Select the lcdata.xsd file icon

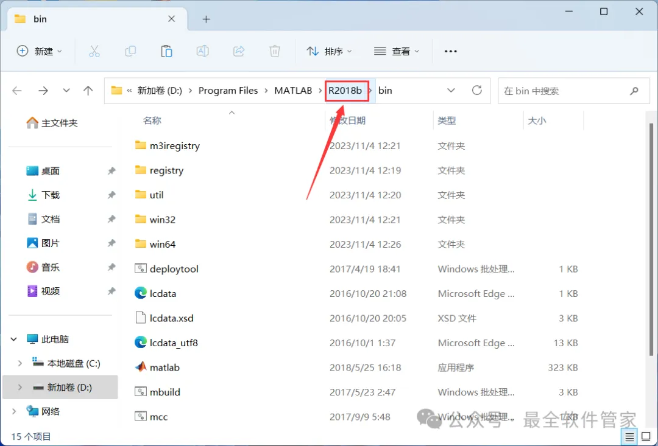click(141, 318)
